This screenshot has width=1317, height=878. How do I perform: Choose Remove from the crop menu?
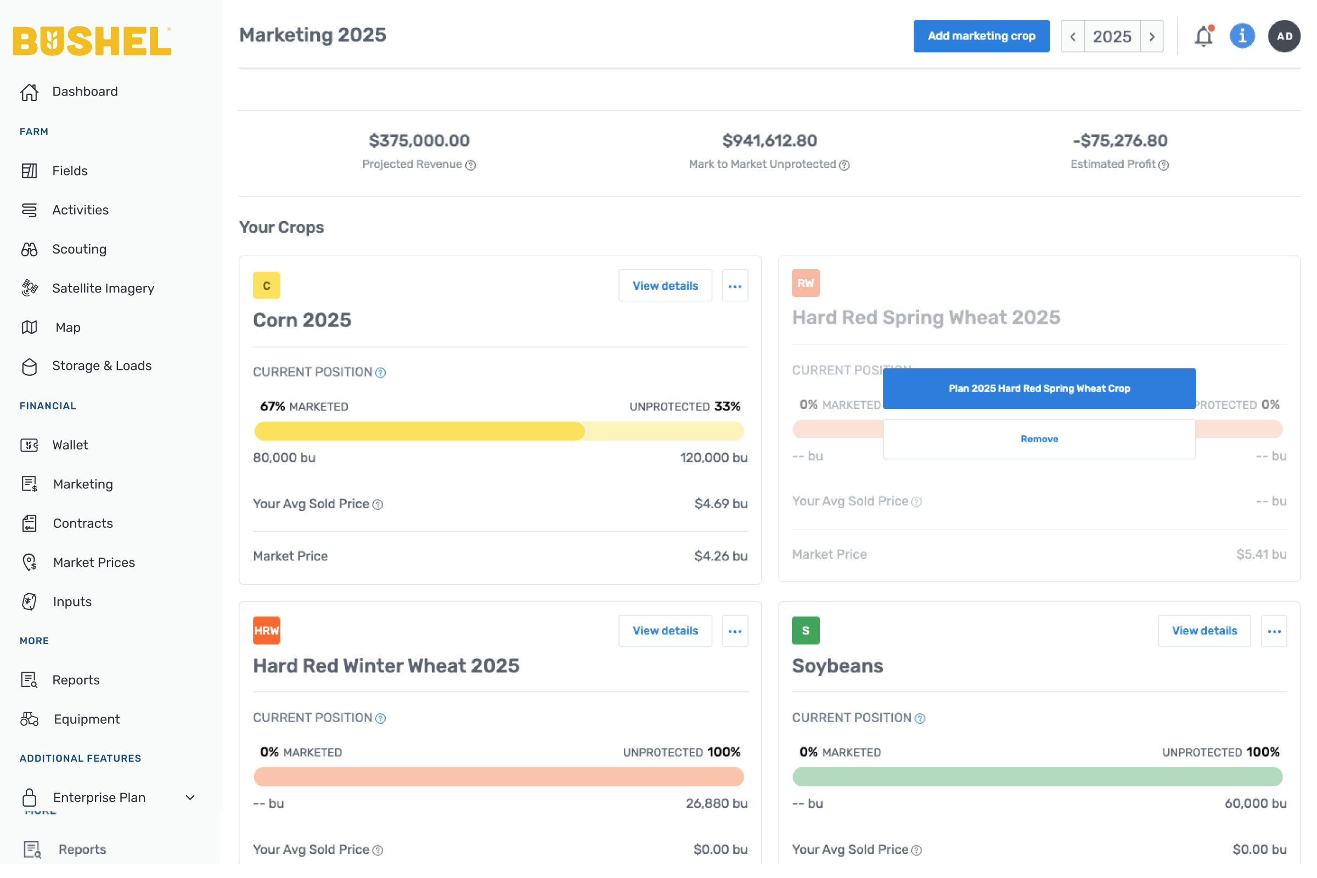[1039, 439]
